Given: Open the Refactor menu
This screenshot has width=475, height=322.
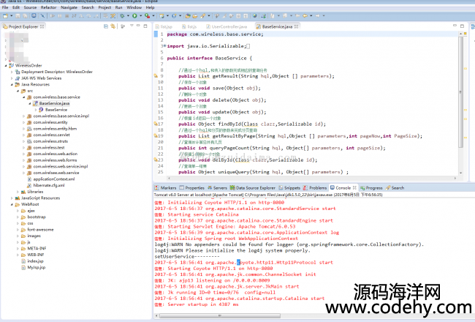Looking at the screenshot, I should [x=48, y=7].
